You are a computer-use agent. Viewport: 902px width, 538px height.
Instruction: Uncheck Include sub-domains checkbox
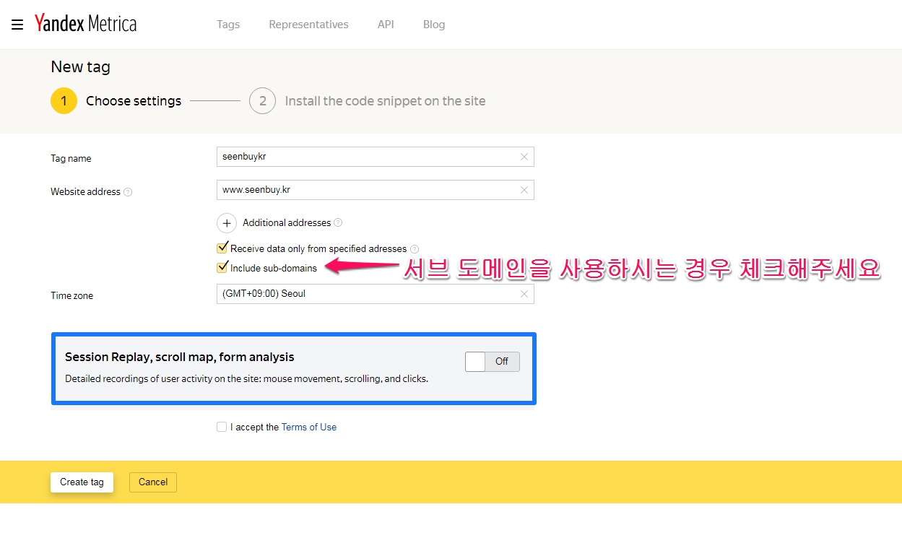click(x=222, y=268)
